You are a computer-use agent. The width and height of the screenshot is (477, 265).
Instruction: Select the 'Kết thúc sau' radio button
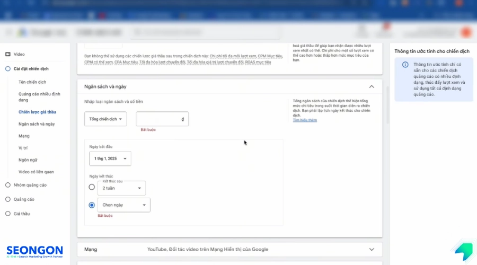[x=92, y=187]
